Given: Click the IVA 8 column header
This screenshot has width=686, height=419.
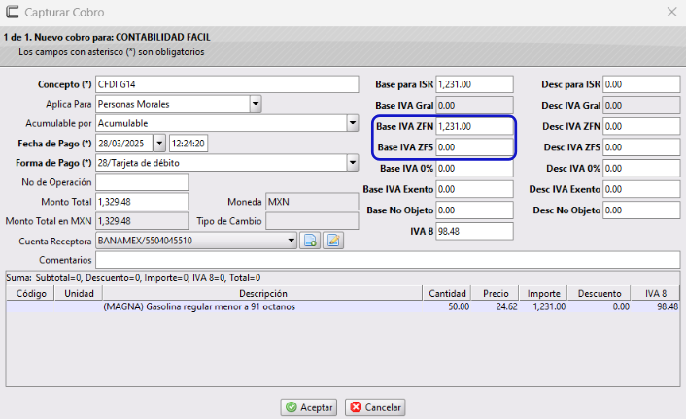Looking at the screenshot, I should 655,293.
